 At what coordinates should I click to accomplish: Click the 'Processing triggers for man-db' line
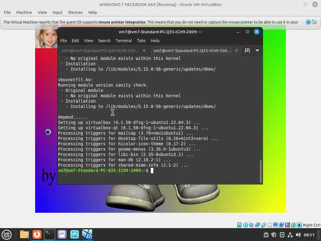click(x=114, y=160)
